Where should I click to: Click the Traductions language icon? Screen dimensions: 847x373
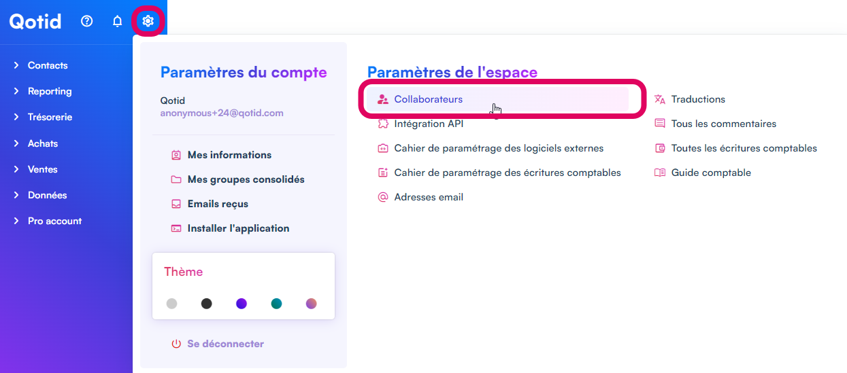click(659, 99)
